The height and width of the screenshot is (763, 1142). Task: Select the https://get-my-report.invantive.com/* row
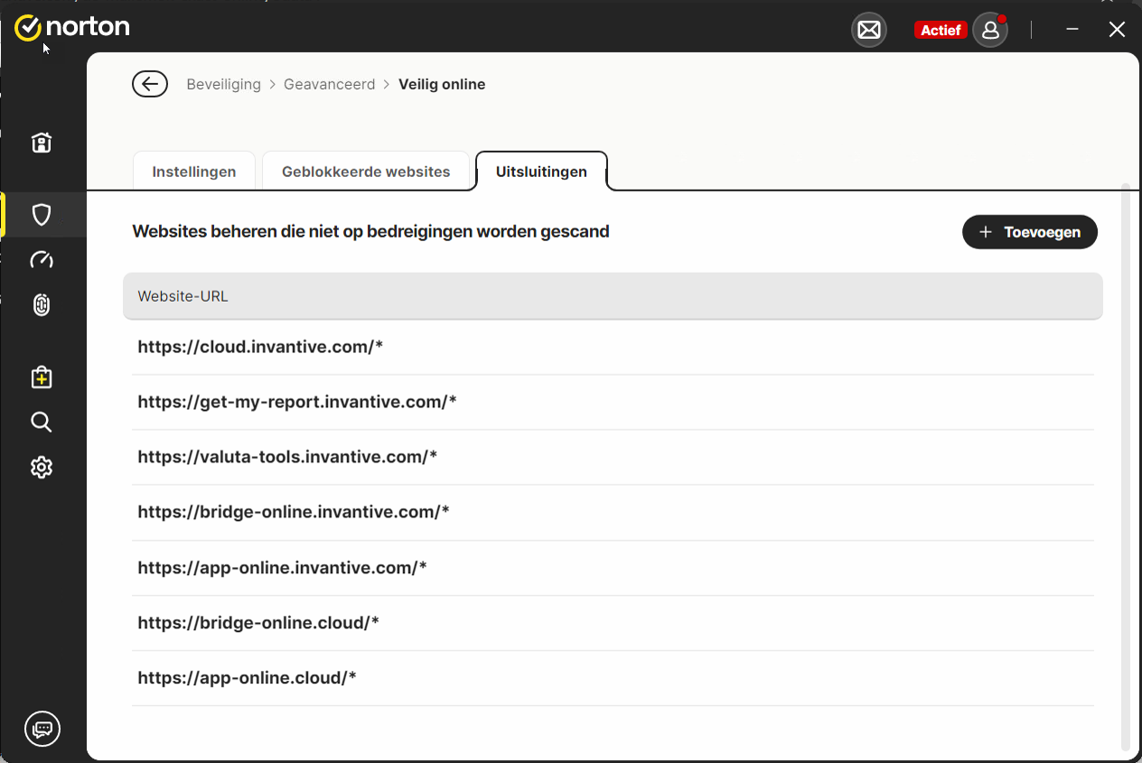tap(613, 402)
